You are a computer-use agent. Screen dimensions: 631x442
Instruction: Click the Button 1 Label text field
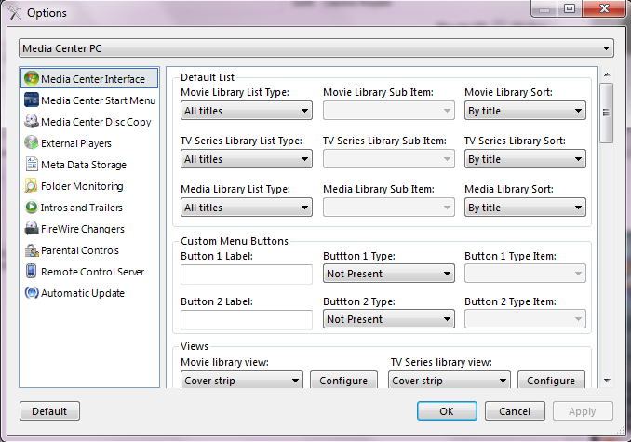pyautogui.click(x=246, y=274)
